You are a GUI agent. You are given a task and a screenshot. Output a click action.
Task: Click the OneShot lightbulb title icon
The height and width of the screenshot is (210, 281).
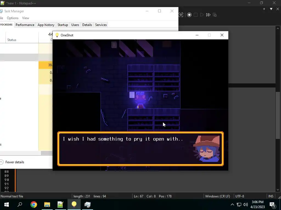click(57, 35)
